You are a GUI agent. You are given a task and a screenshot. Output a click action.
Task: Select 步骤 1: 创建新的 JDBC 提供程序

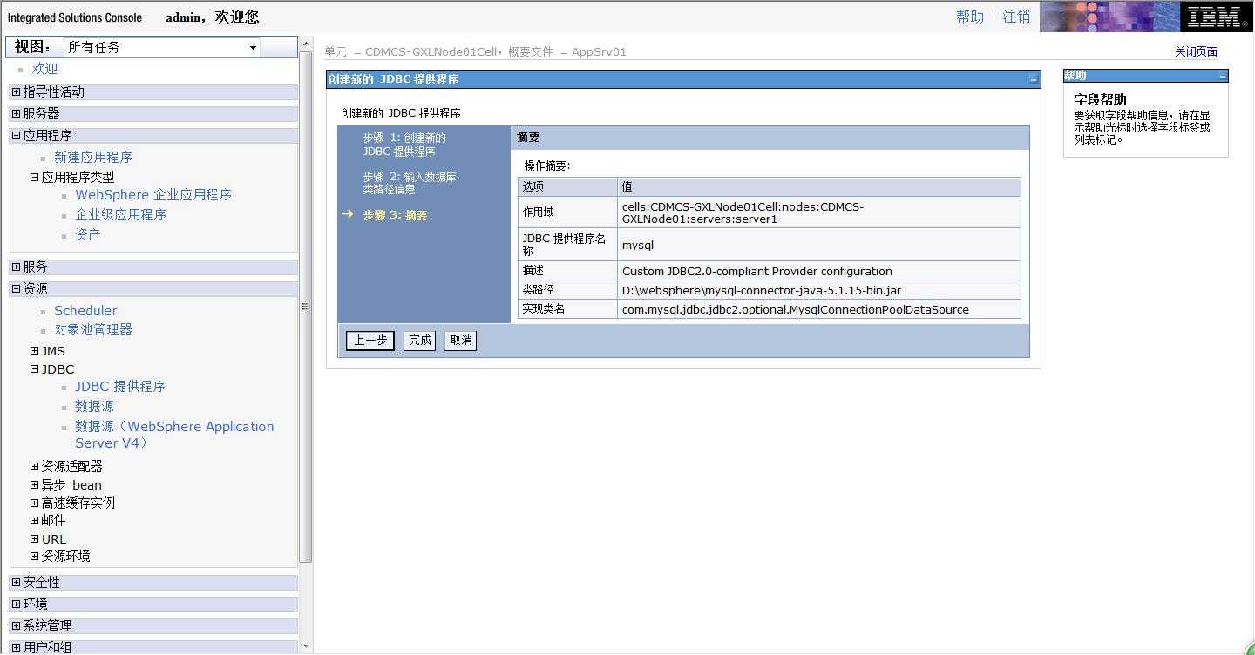point(404,145)
